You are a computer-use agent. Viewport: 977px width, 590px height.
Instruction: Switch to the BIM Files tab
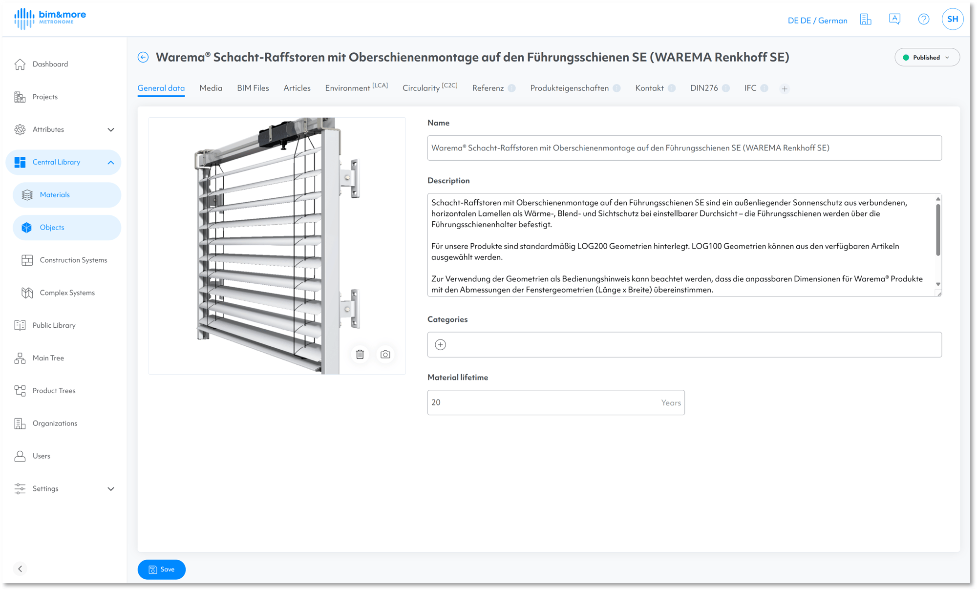tap(253, 88)
